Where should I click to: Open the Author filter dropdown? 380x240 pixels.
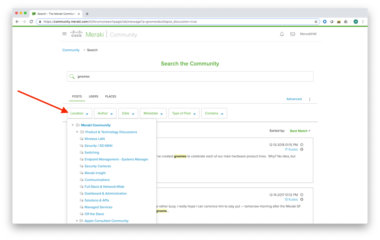(105, 114)
